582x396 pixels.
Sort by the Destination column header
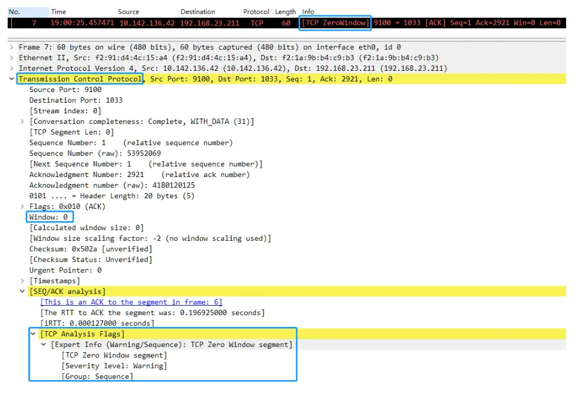click(x=210, y=12)
